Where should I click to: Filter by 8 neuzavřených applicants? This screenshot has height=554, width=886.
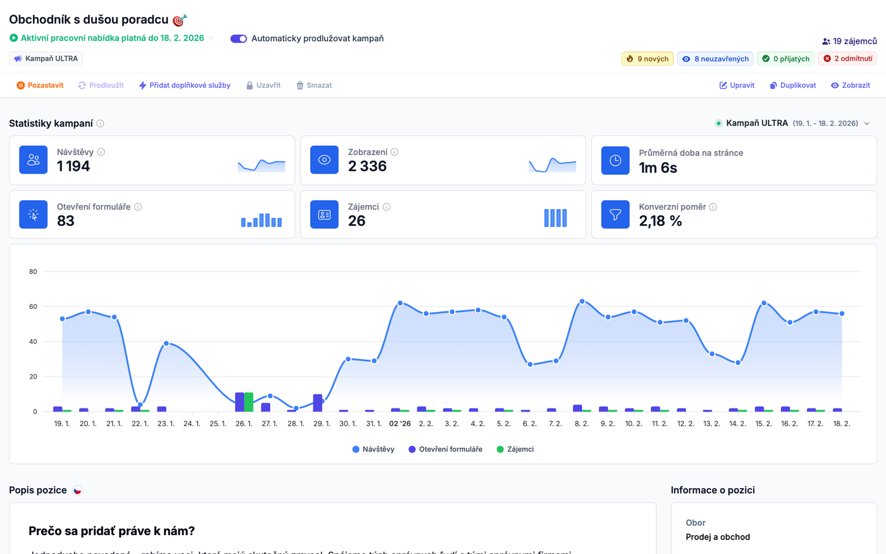pyautogui.click(x=715, y=59)
